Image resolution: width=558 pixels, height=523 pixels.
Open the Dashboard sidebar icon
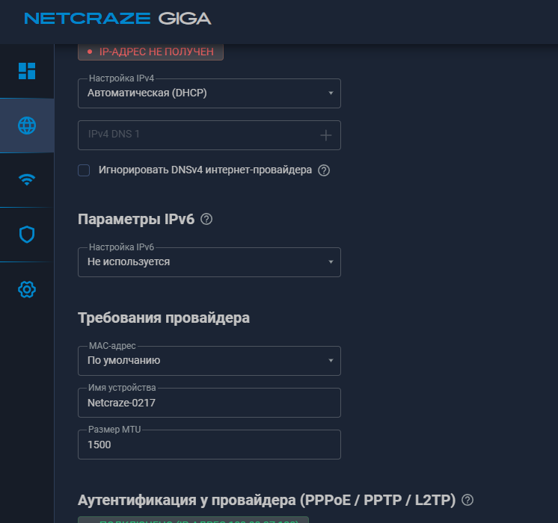[27, 71]
